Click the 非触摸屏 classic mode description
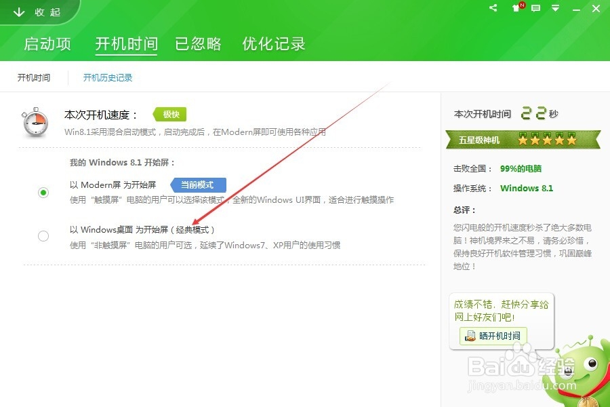 coord(205,245)
